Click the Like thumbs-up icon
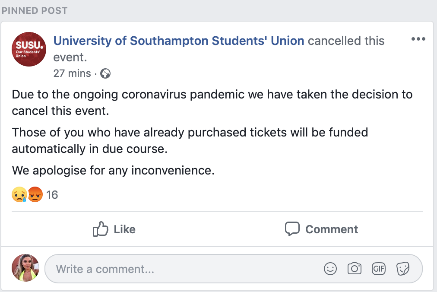This screenshot has height=292, width=437. [x=100, y=229]
